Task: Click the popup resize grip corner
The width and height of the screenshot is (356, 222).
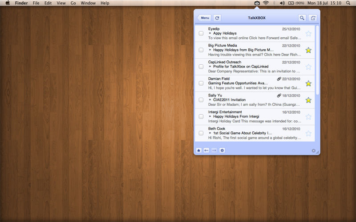Action: pyautogui.click(x=318, y=152)
